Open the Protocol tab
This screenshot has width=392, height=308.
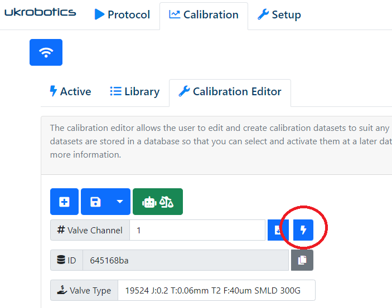click(122, 15)
